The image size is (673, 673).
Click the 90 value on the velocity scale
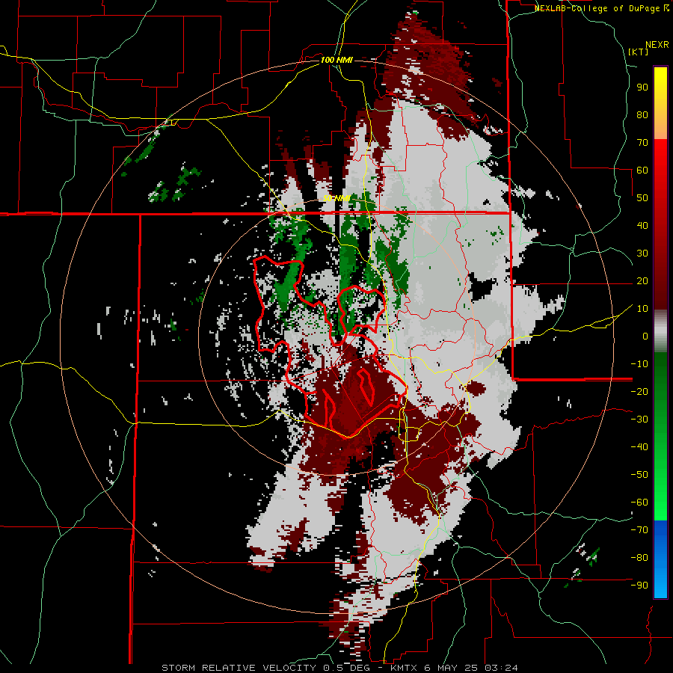click(642, 87)
